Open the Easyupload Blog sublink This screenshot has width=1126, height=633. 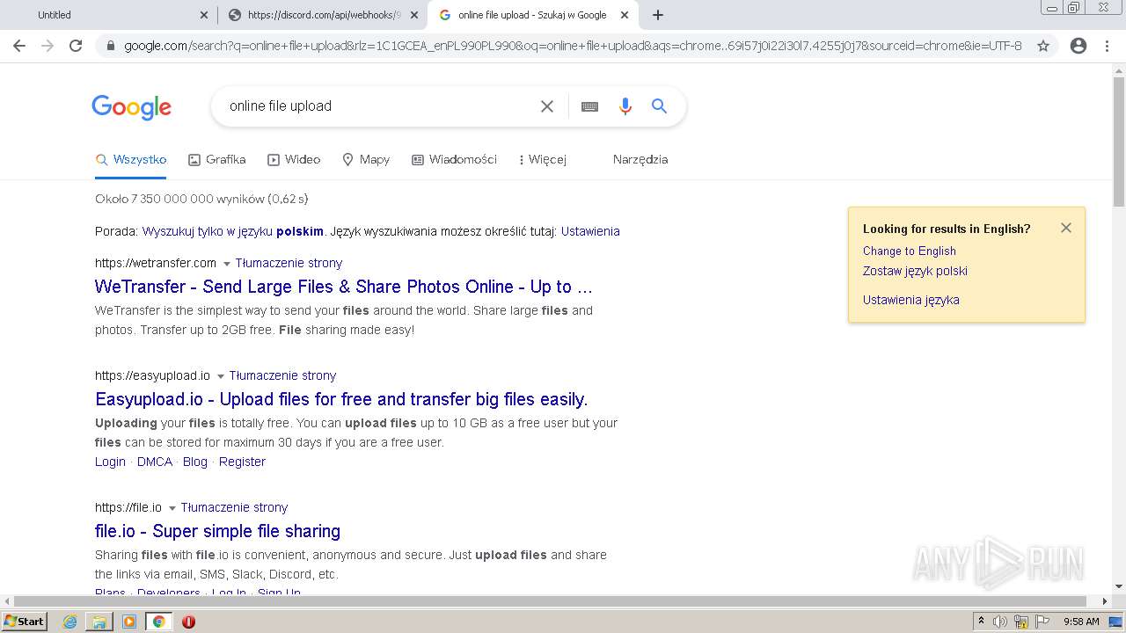point(195,462)
